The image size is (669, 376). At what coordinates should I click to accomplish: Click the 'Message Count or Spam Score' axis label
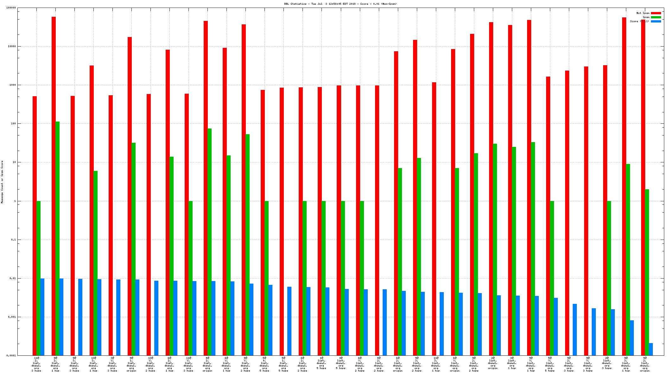(2, 182)
